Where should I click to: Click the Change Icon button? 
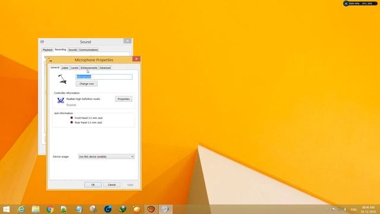tap(87, 84)
